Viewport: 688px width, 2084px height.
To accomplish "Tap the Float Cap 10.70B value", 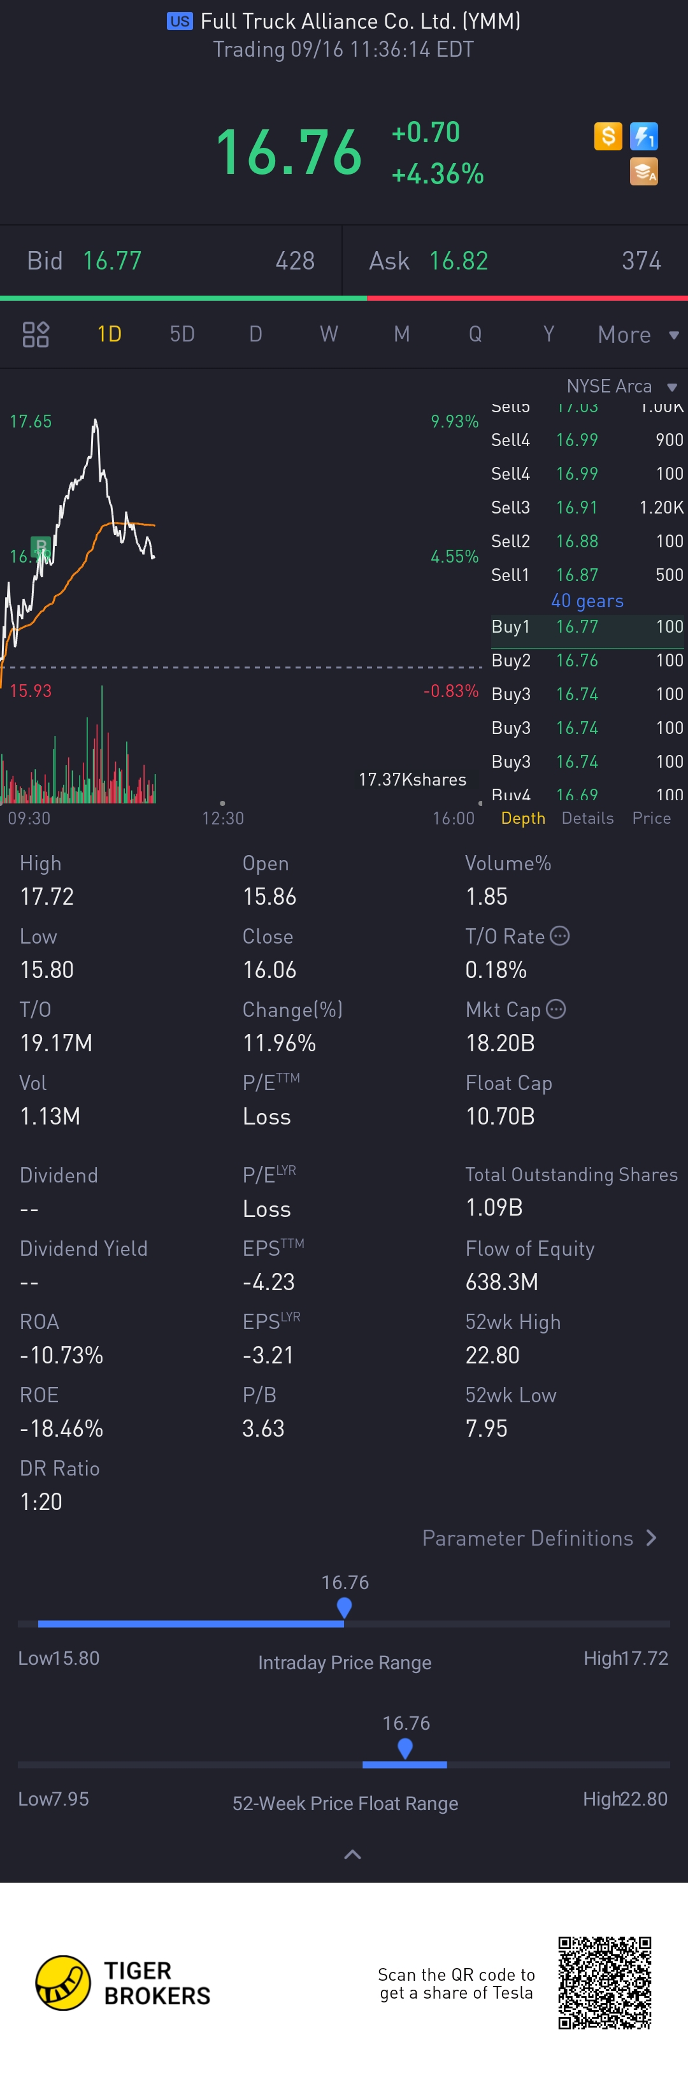I will pos(499,1116).
